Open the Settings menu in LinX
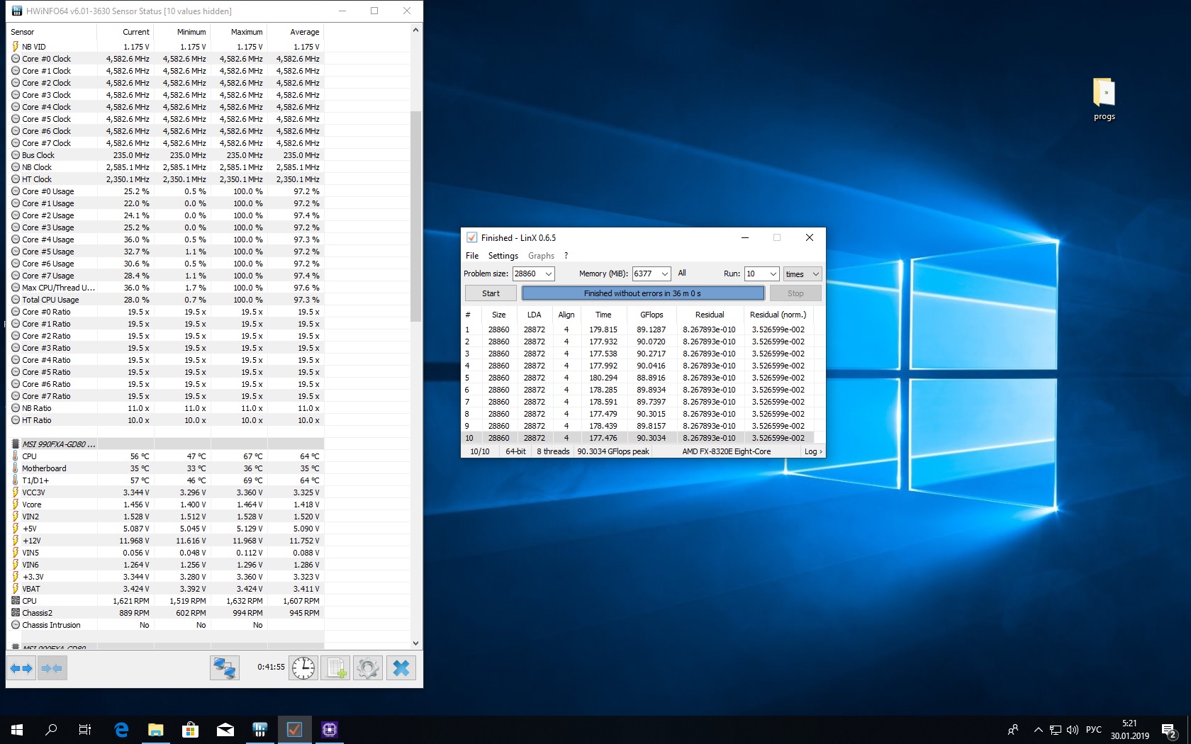This screenshot has height=744, width=1191. click(x=503, y=256)
